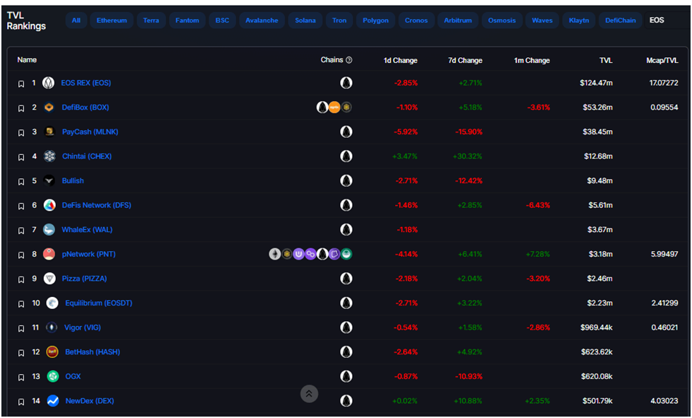Filter rankings by Tron
The height and width of the screenshot is (418, 692).
point(339,21)
